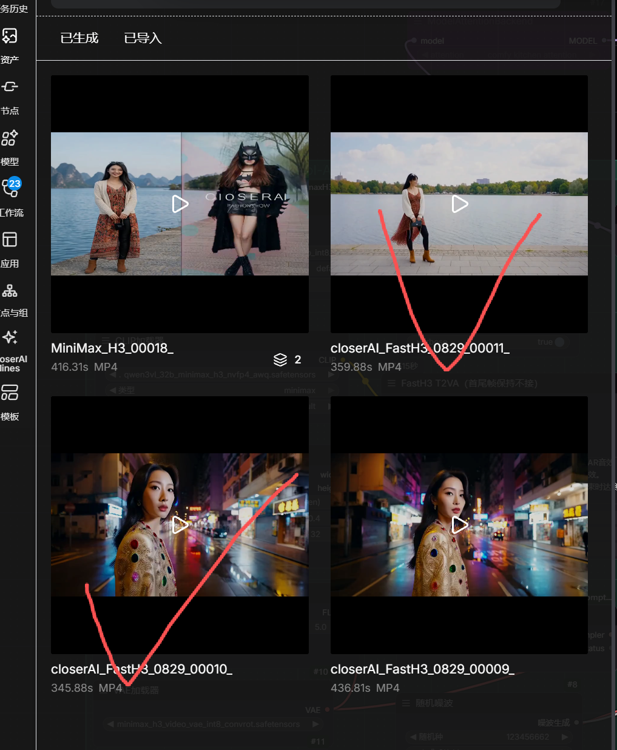The image size is (617, 750).
Task: Select the closerAI_FastH3_0829_00010_ file name
Action: (x=141, y=669)
